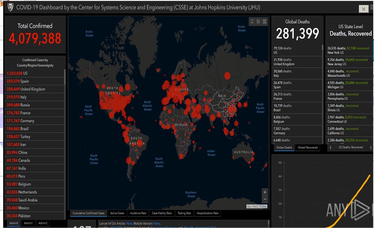Select Michigan US state entry
Image resolution: width=374 pixels, height=228 pixels.
pyautogui.click(x=349, y=85)
